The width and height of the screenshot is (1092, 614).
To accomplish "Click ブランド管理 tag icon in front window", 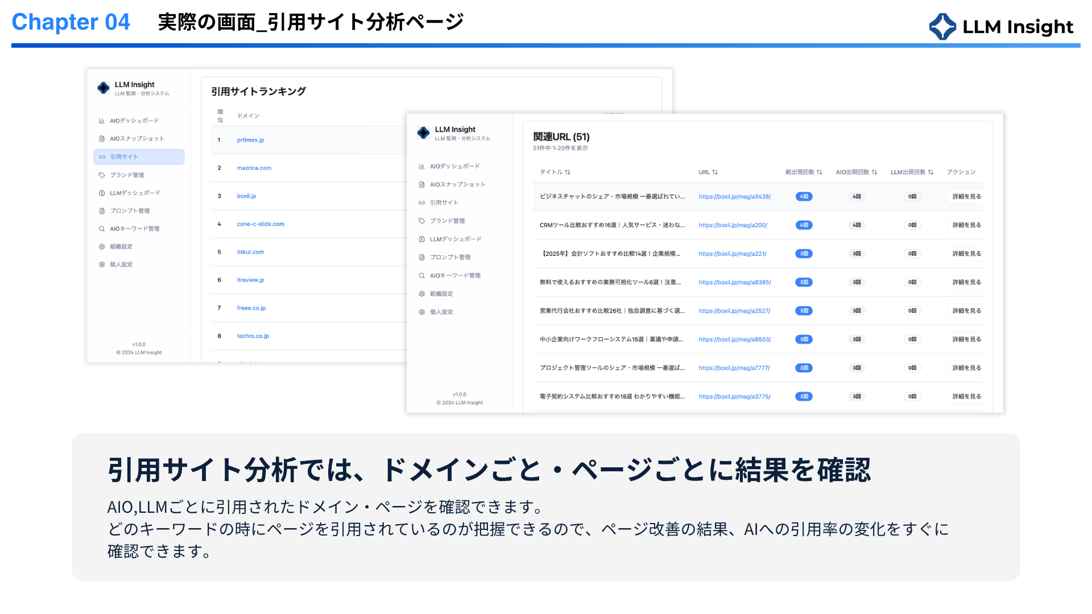I will pyautogui.click(x=421, y=221).
